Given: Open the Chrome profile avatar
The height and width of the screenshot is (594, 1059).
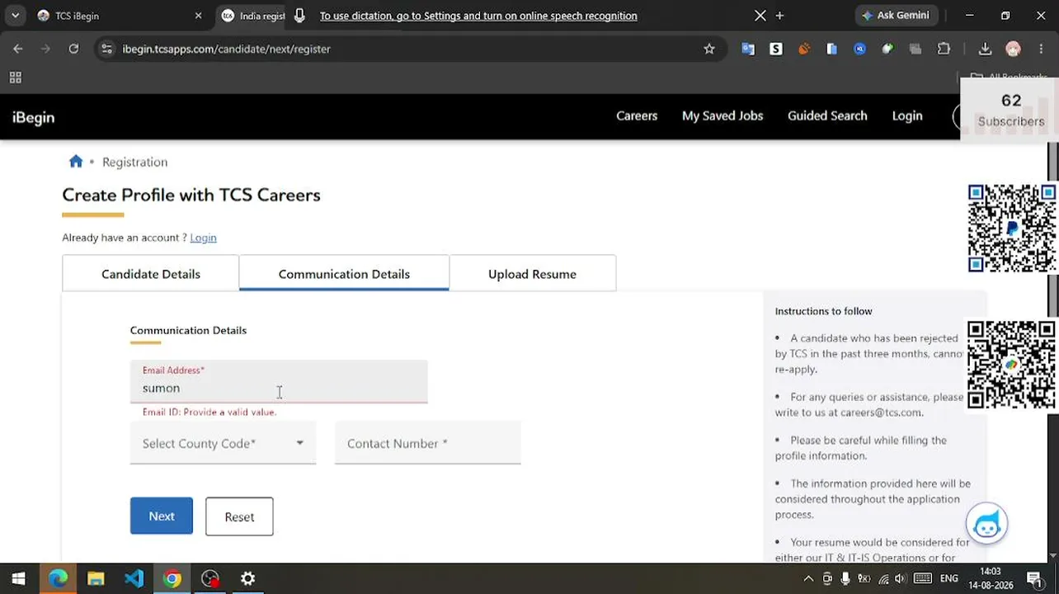Looking at the screenshot, I should click(1014, 49).
